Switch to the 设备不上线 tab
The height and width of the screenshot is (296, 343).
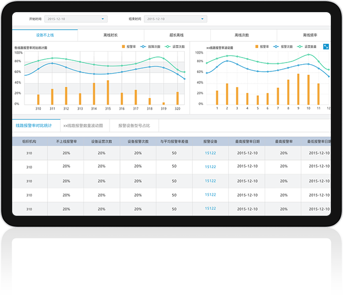pyautogui.click(x=45, y=35)
